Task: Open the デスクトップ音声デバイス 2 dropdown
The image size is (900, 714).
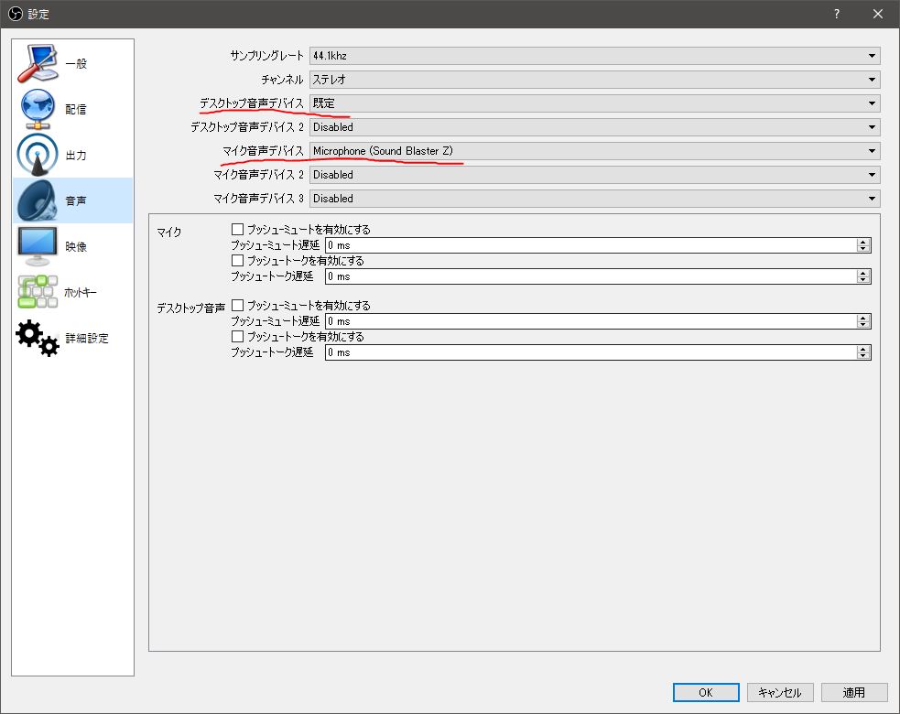Action: 594,127
